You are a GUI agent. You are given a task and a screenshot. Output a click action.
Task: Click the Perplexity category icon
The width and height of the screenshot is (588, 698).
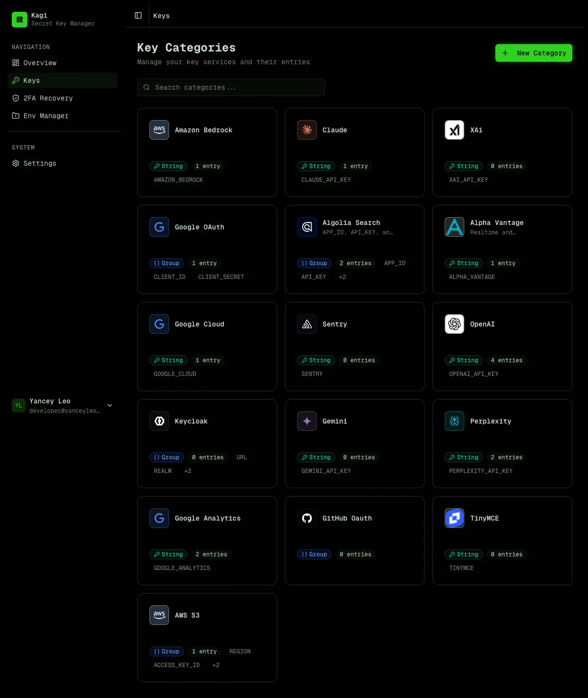[454, 421]
